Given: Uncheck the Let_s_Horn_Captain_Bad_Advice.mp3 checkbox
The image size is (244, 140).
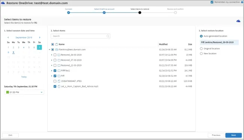Looking at the screenshot, I should pyautogui.click(x=55, y=86).
